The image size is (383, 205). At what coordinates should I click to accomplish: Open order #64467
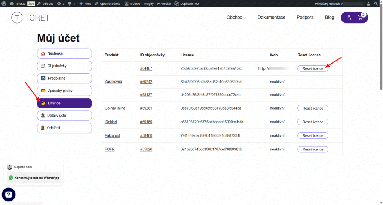point(146,69)
